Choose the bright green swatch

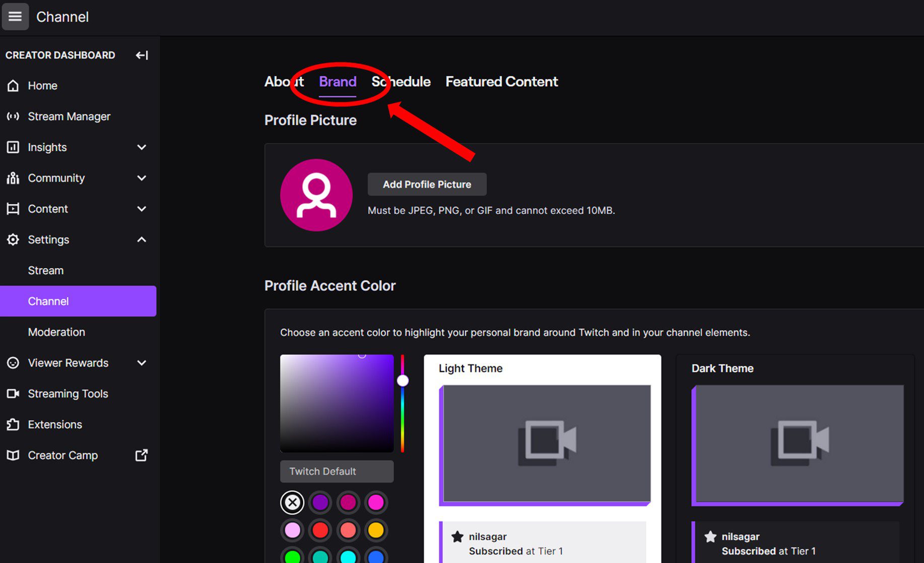coord(292,556)
